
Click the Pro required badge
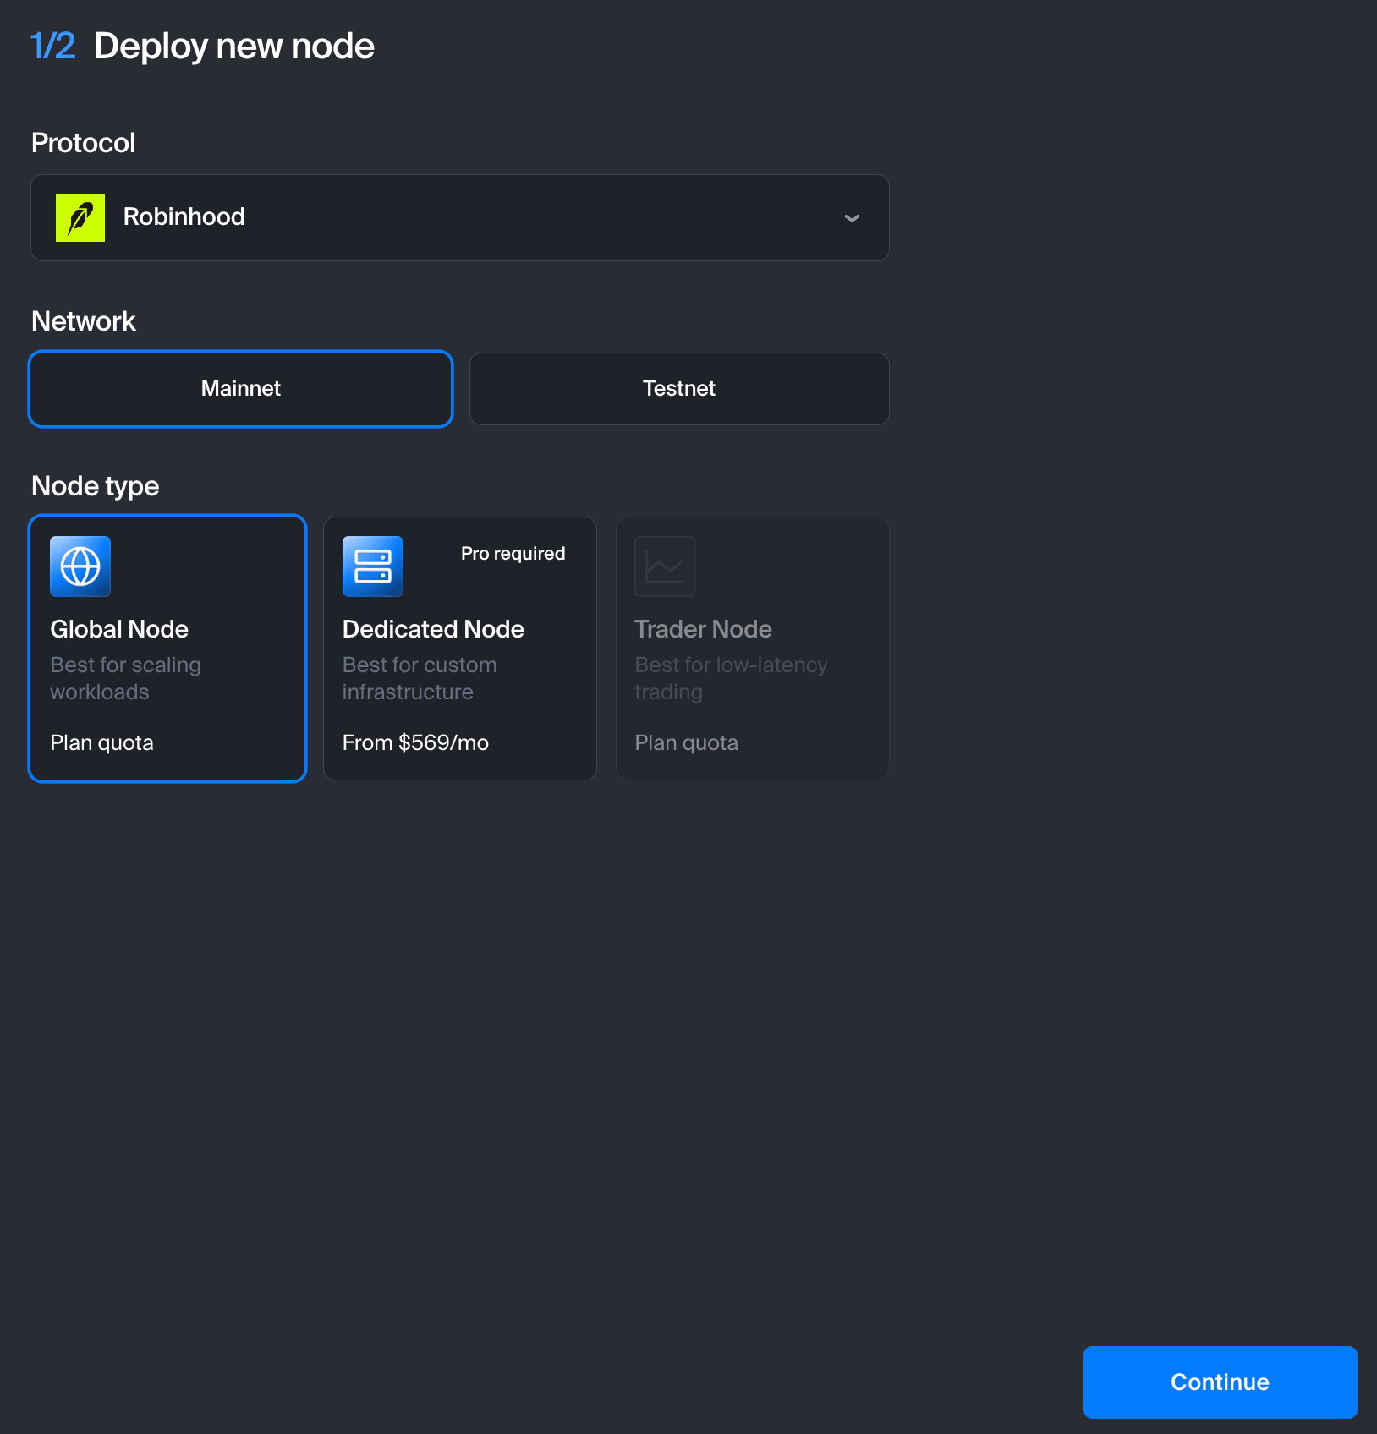(513, 554)
